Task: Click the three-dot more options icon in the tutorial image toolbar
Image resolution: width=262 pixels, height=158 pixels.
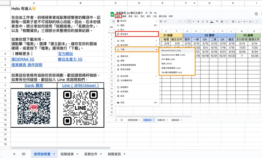Action: [257, 22]
